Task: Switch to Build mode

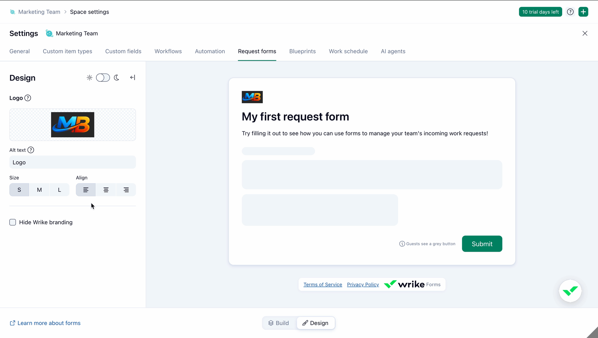Action: click(279, 323)
